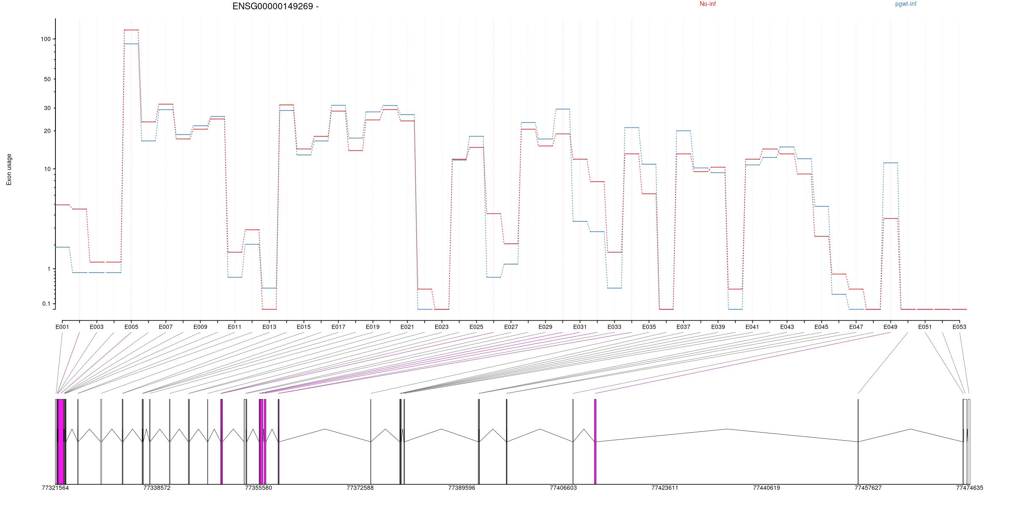The height and width of the screenshot is (508, 1016).
Task: Click exon label E001
Action: coord(62,327)
